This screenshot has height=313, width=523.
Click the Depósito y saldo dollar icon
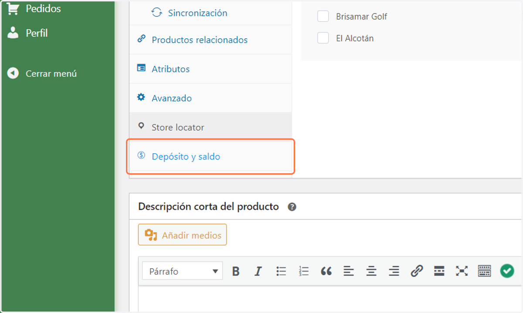coord(141,155)
